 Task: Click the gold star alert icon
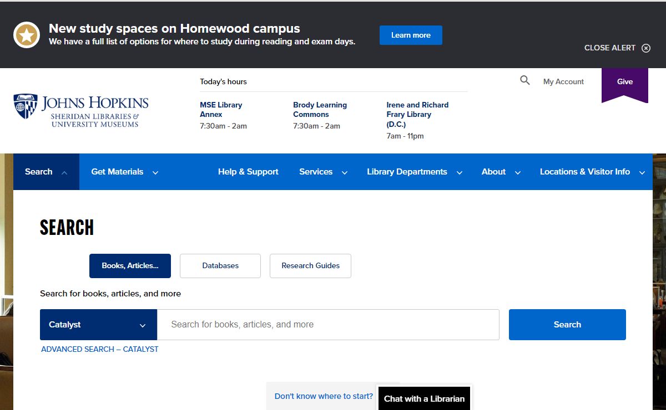coord(27,35)
